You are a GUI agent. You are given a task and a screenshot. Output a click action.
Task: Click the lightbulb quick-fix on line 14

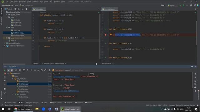[111, 35]
